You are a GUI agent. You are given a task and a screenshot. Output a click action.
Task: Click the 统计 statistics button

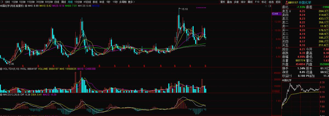coord(243,2)
